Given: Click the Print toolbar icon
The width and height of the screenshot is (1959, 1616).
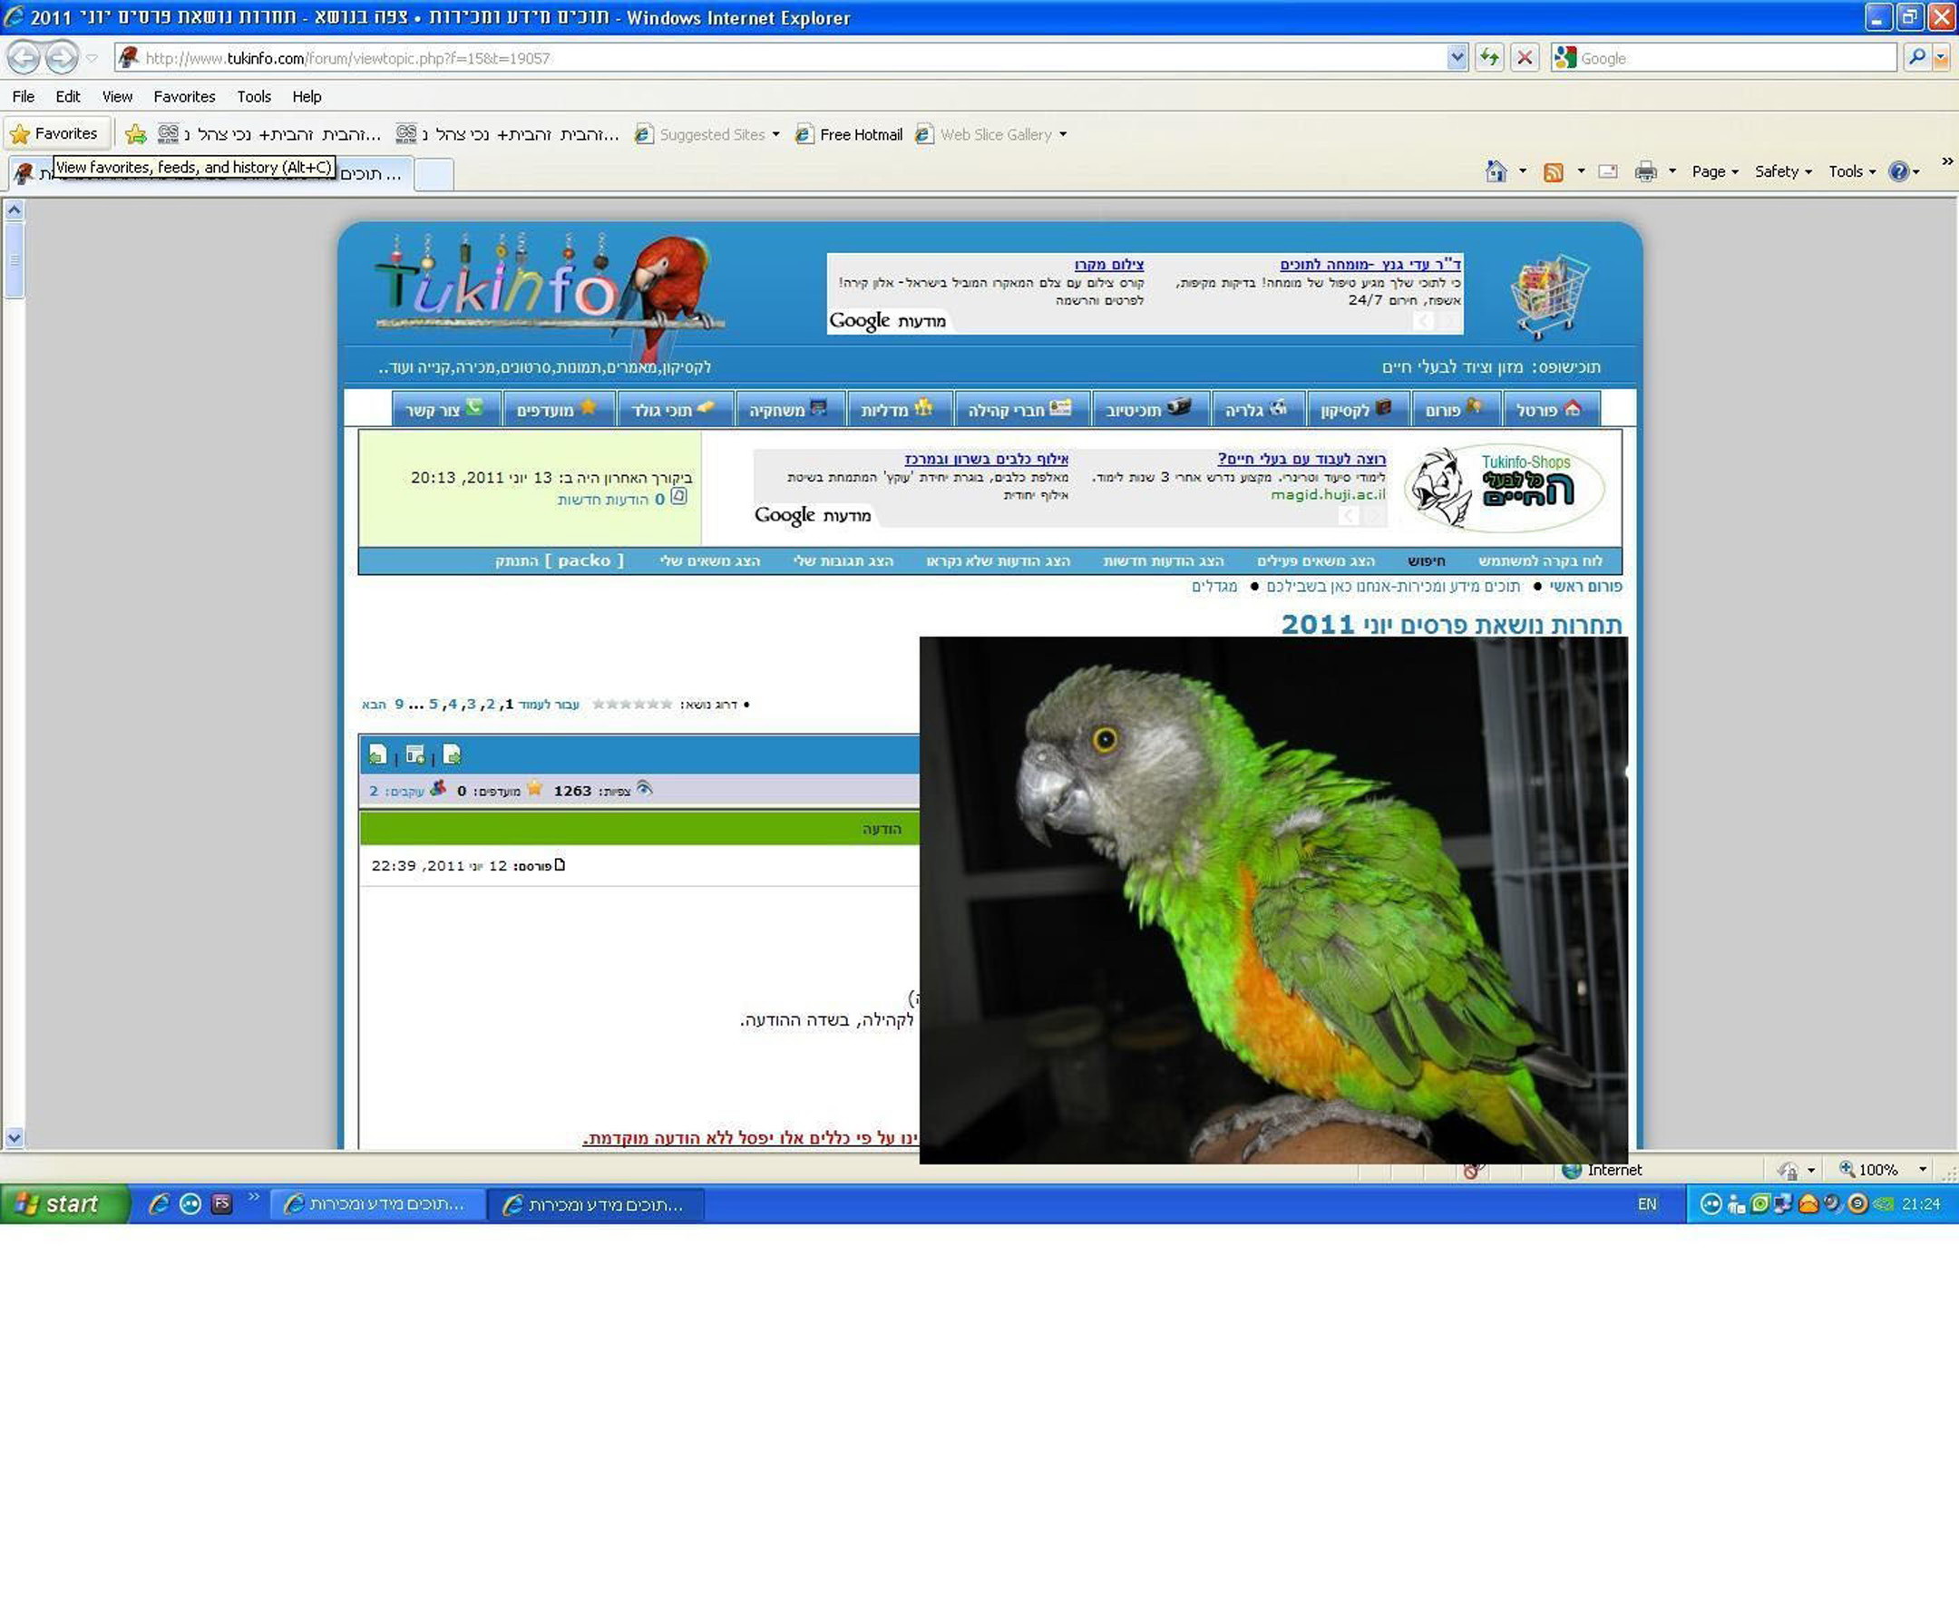Looking at the screenshot, I should (x=1645, y=171).
